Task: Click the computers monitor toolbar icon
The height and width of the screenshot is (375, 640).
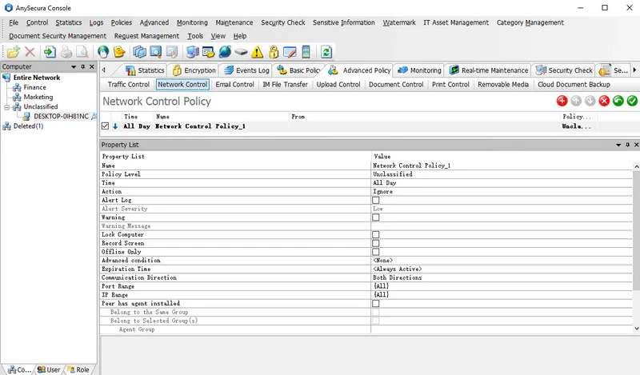Action: click(192, 52)
